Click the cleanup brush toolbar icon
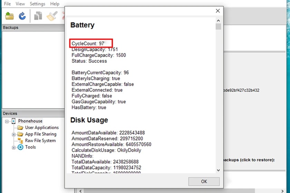The image size is (290, 193). click(x=52, y=16)
